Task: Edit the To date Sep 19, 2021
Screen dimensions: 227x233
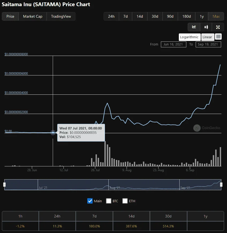Action: coord(208,44)
